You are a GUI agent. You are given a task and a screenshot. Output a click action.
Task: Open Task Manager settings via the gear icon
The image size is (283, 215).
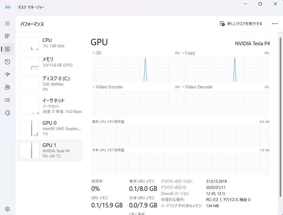(x=7, y=209)
